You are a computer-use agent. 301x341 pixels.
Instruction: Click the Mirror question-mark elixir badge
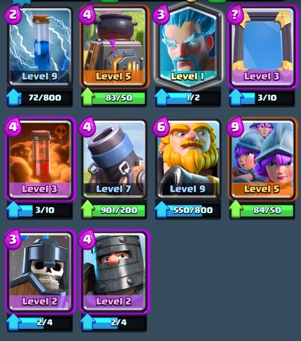coord(235,15)
